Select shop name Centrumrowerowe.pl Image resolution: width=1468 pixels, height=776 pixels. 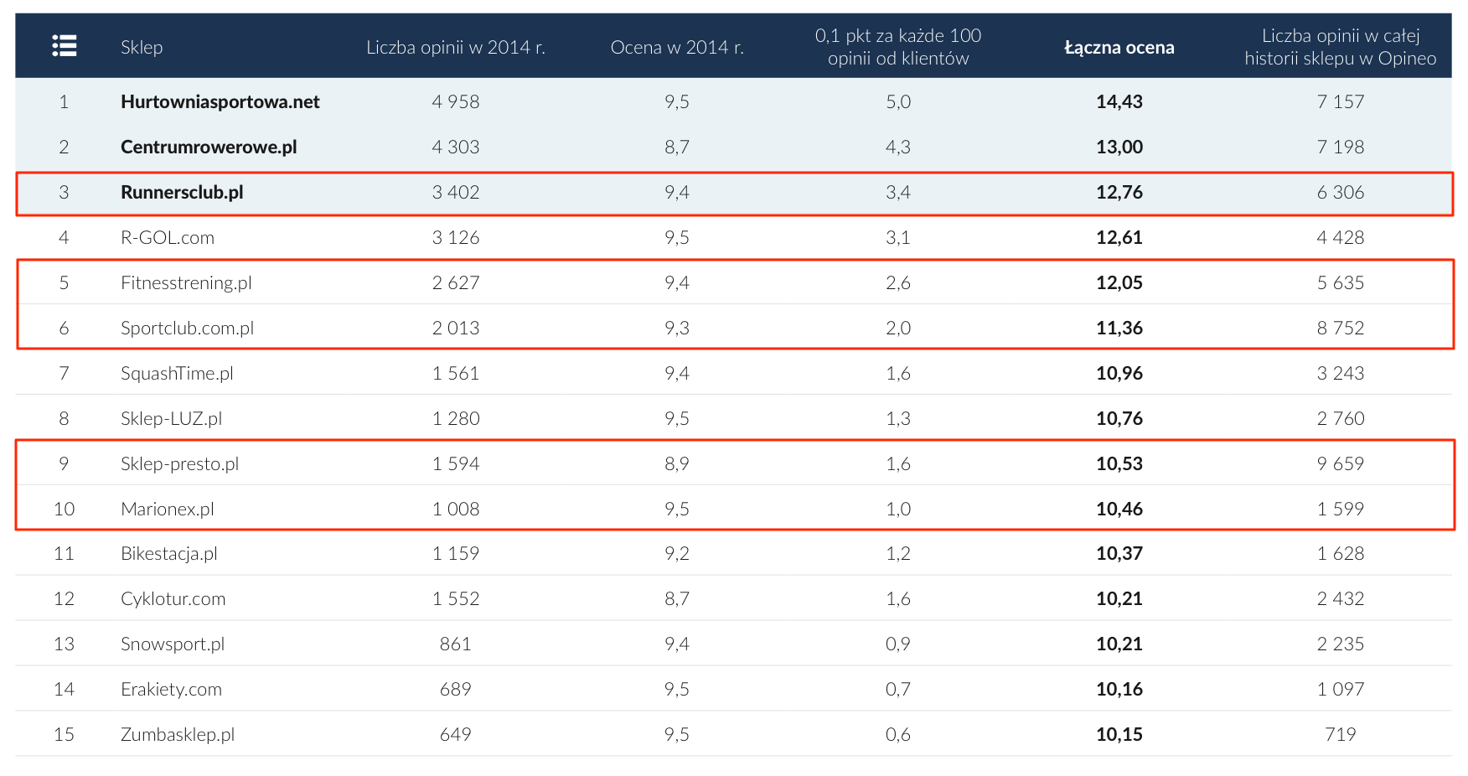click(x=209, y=147)
